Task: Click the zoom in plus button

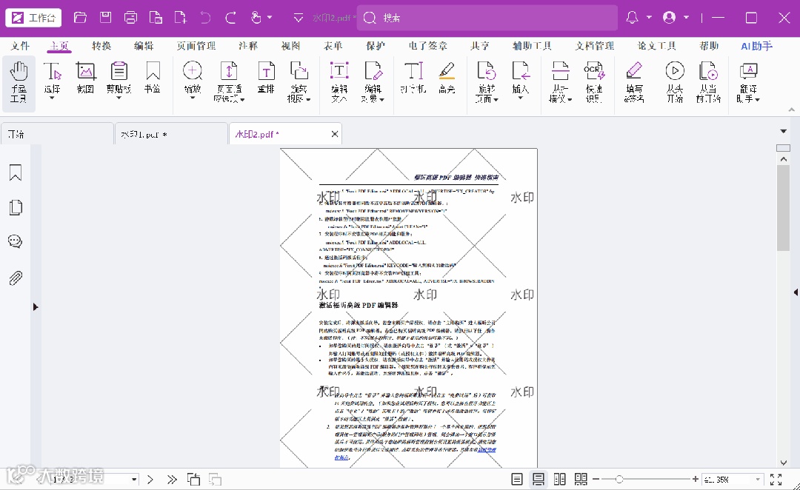Action: (x=695, y=480)
